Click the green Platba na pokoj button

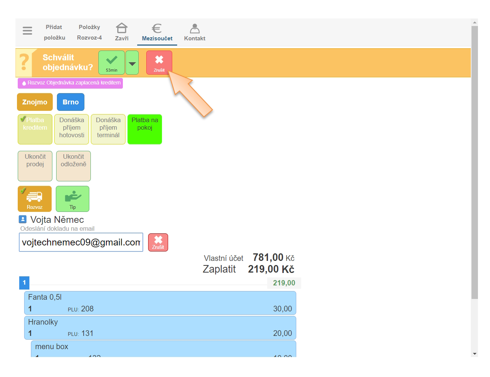[x=145, y=129]
